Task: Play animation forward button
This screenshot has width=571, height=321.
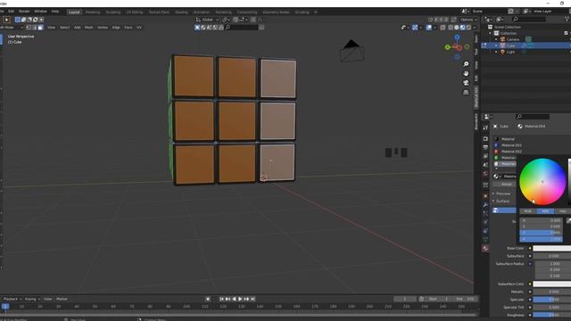Action: click(x=240, y=299)
